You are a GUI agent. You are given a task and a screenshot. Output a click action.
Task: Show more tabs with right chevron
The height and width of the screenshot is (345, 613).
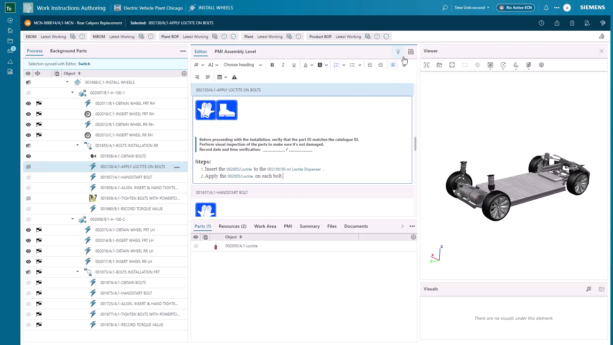pyautogui.click(x=403, y=226)
